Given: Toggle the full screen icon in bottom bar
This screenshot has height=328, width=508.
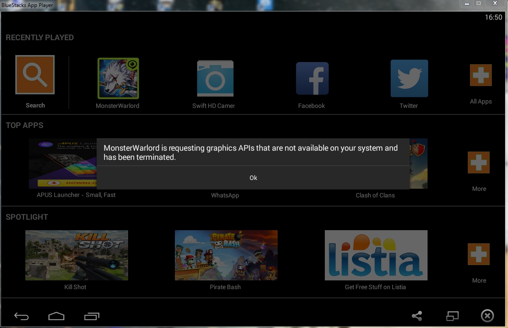Looking at the screenshot, I should point(452,316).
